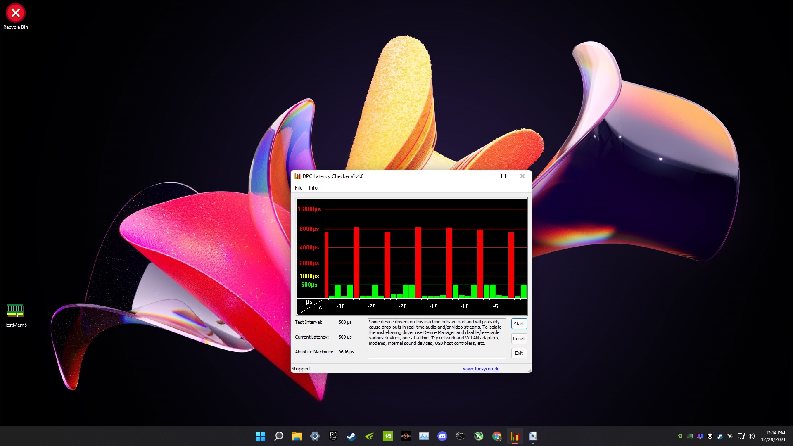
Task: Click the Exit button
Action: 519,353
